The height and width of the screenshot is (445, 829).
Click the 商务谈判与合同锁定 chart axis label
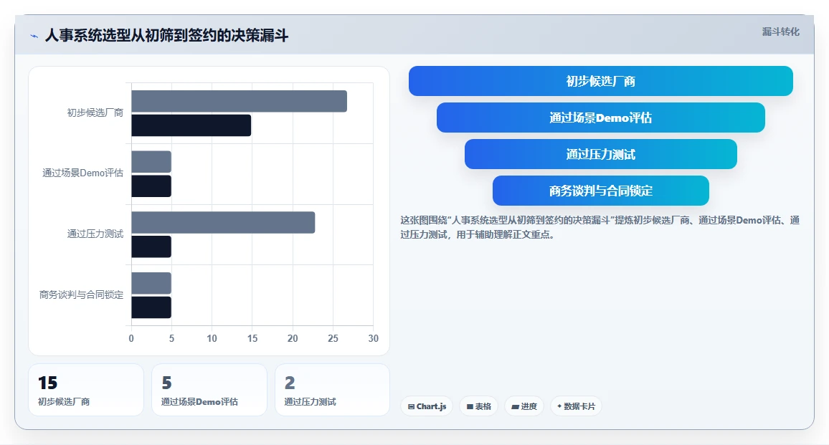click(x=82, y=295)
